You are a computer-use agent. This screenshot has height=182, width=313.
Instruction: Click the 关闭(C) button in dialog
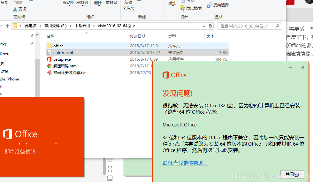pyautogui.click(x=292, y=174)
